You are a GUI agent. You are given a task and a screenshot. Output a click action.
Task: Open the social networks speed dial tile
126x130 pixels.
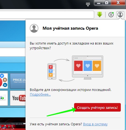click(4, 81)
